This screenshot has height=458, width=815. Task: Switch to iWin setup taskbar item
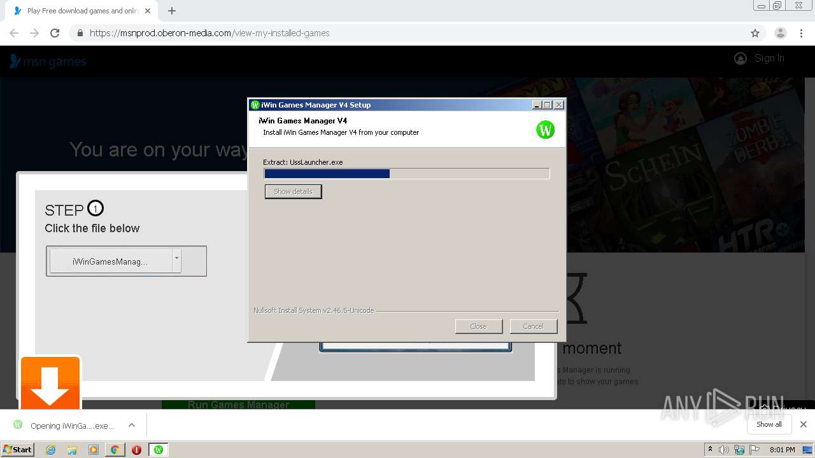pos(159,450)
